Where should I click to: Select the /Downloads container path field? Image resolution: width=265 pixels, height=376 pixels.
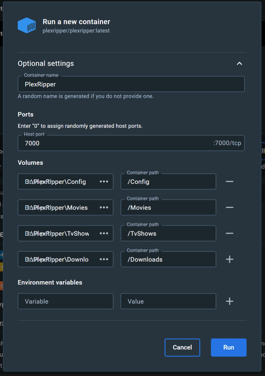pyautogui.click(x=168, y=259)
